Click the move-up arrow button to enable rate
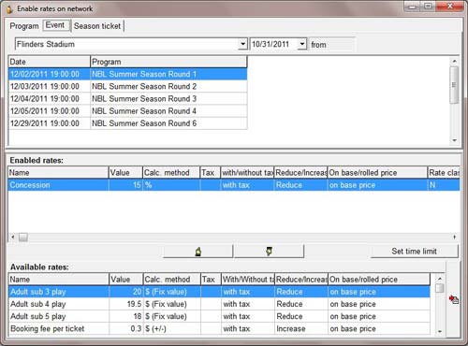The height and width of the screenshot is (346, 468). click(198, 252)
